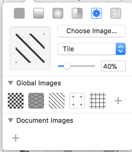Select the solid color fill type

tap(19, 13)
